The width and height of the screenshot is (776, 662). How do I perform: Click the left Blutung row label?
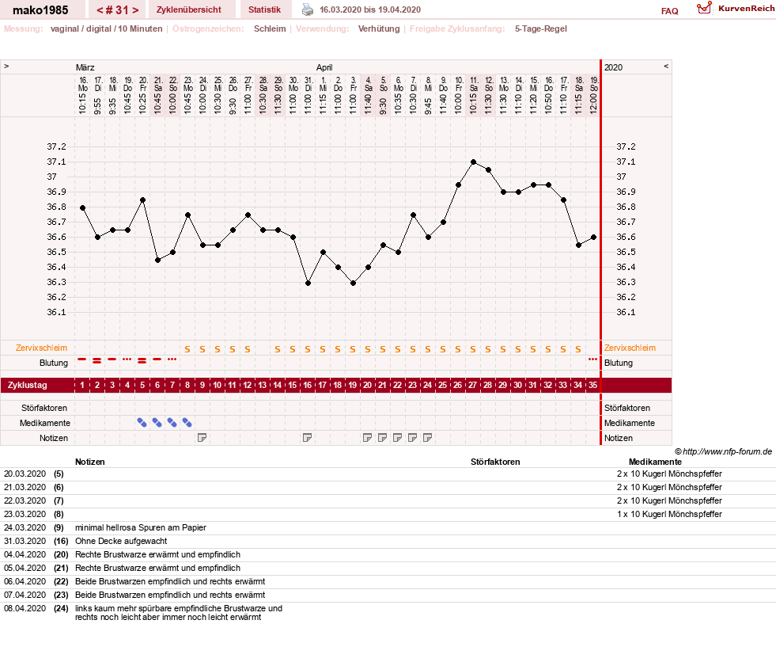pos(54,363)
